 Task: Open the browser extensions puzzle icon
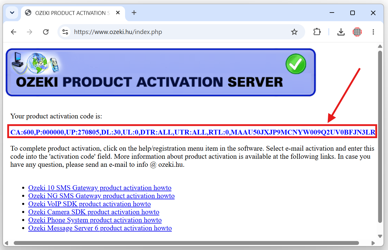317,32
